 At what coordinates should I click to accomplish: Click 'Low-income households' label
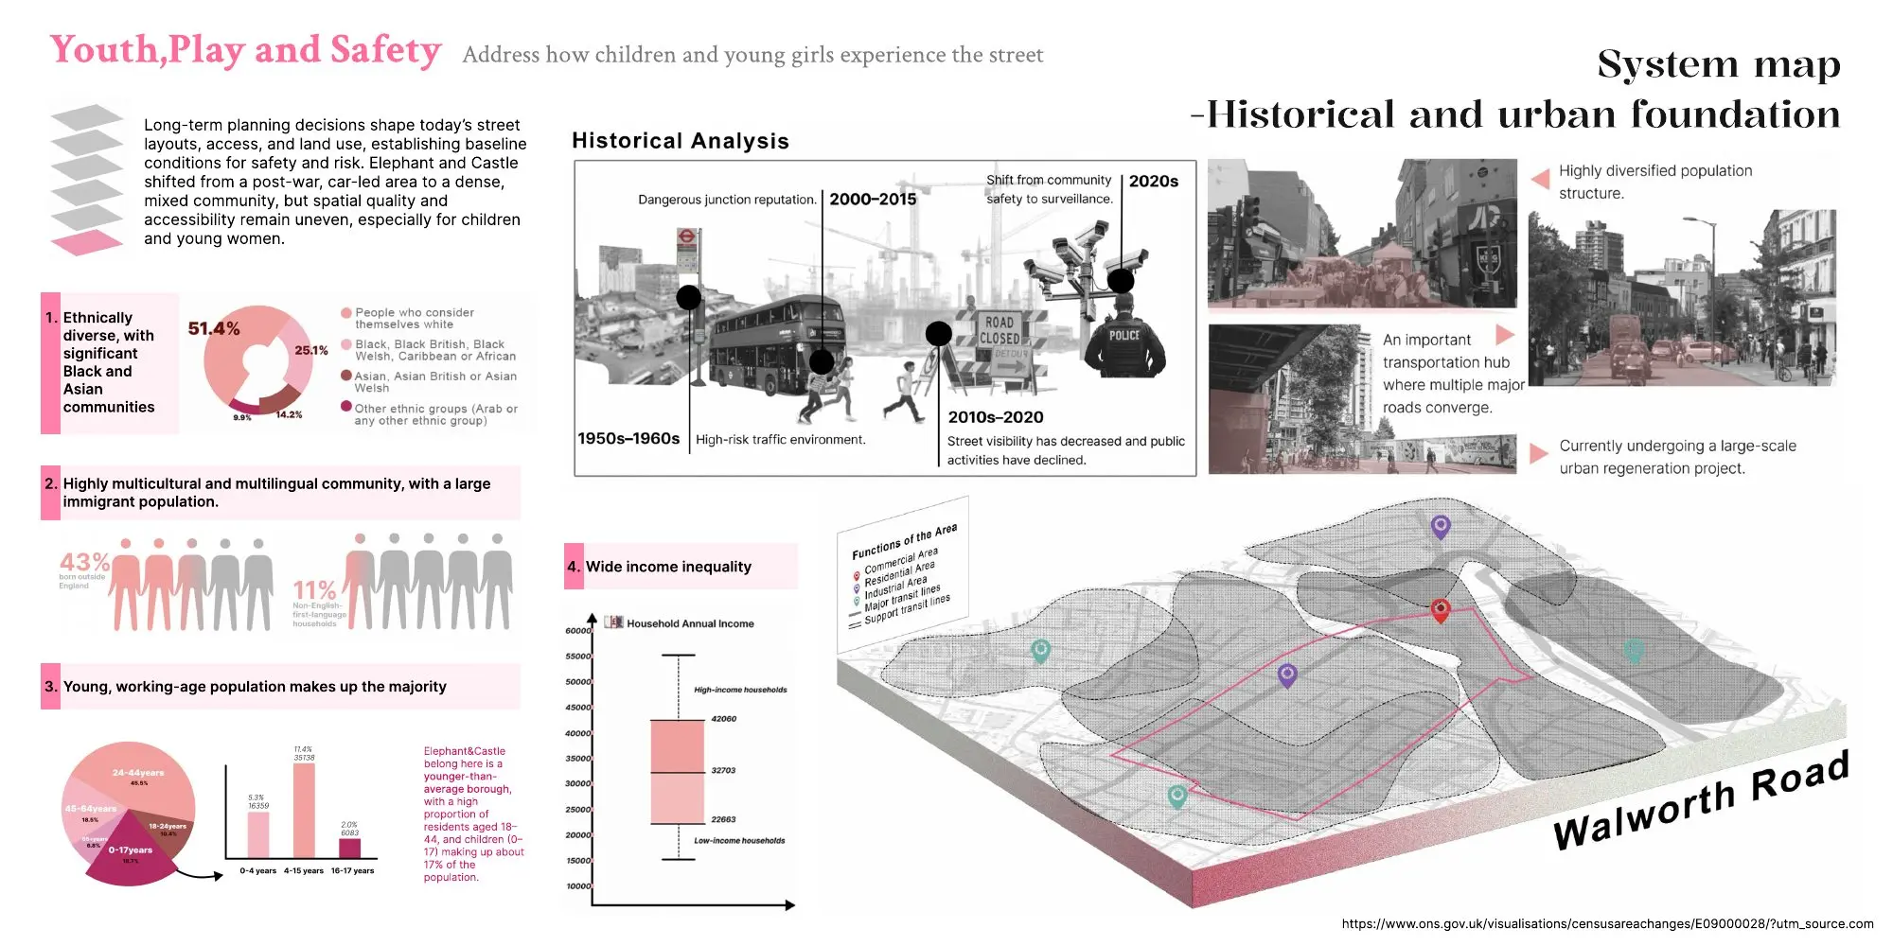click(x=739, y=840)
